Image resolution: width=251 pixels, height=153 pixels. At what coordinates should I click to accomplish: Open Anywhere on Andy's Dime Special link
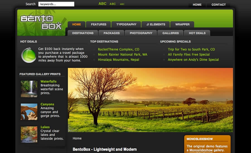click(x=193, y=60)
